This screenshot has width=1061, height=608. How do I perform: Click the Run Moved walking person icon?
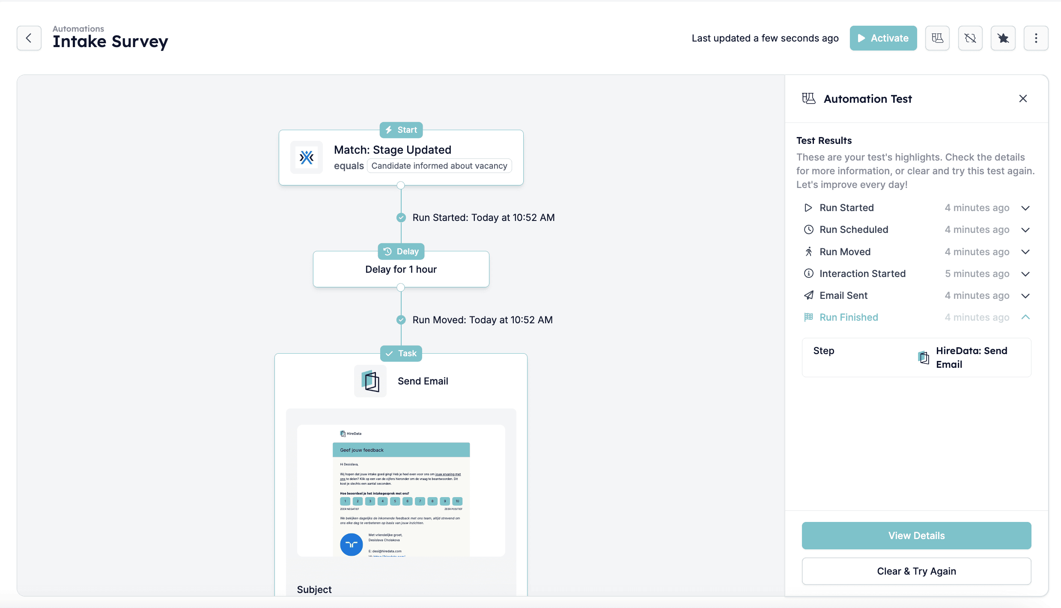[808, 252]
